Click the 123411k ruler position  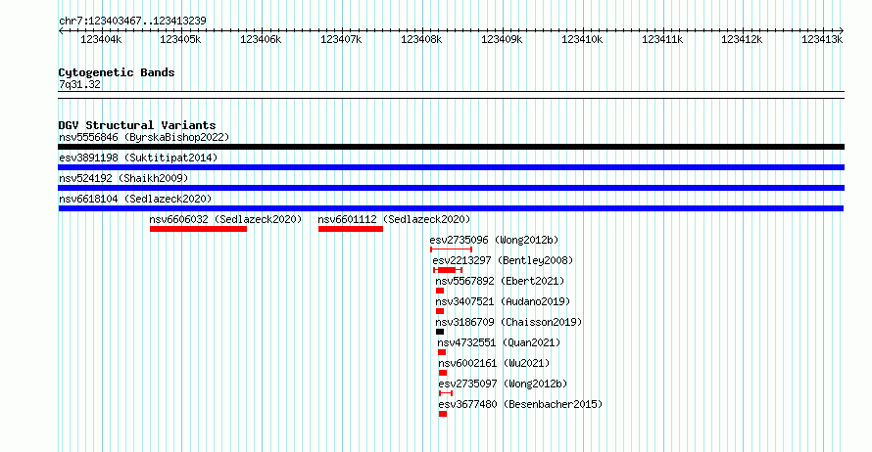pos(662,39)
